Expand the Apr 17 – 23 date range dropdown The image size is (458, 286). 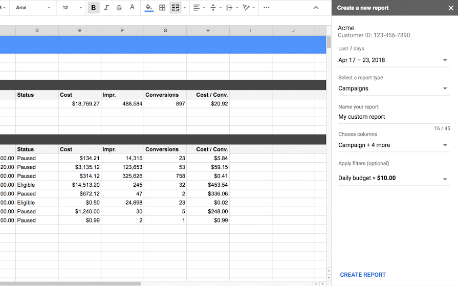tap(393, 60)
